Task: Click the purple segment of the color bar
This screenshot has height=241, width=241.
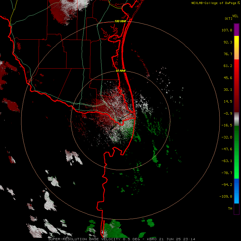Action: [x=236, y=30]
